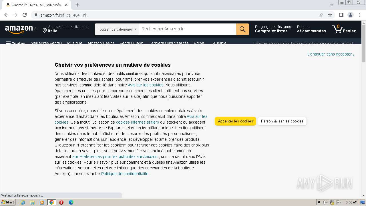The image size is (366, 206).
Task: Launch Internet Explorer from taskbar
Action: [23, 202]
